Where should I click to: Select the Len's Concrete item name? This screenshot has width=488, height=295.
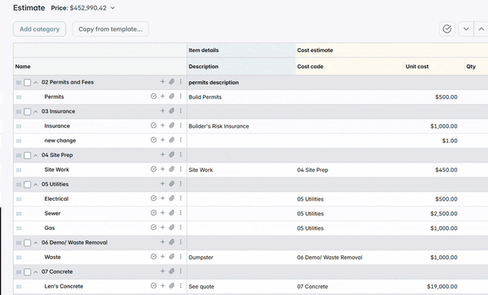click(63, 286)
